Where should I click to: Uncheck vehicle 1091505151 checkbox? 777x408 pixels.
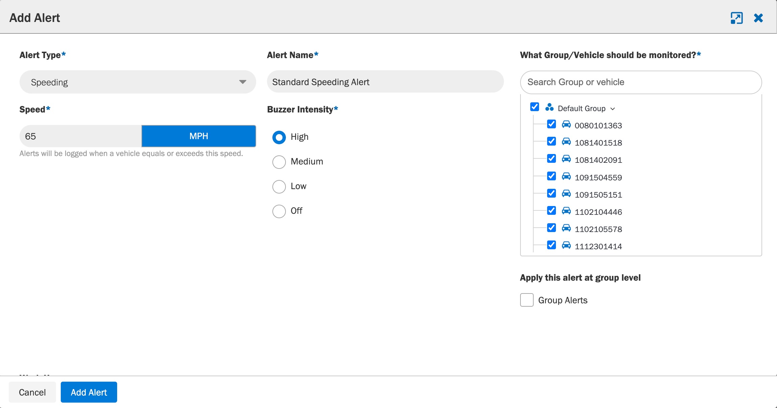coord(552,194)
